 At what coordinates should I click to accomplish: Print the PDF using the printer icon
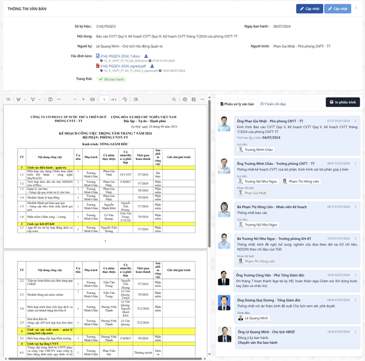point(185,99)
